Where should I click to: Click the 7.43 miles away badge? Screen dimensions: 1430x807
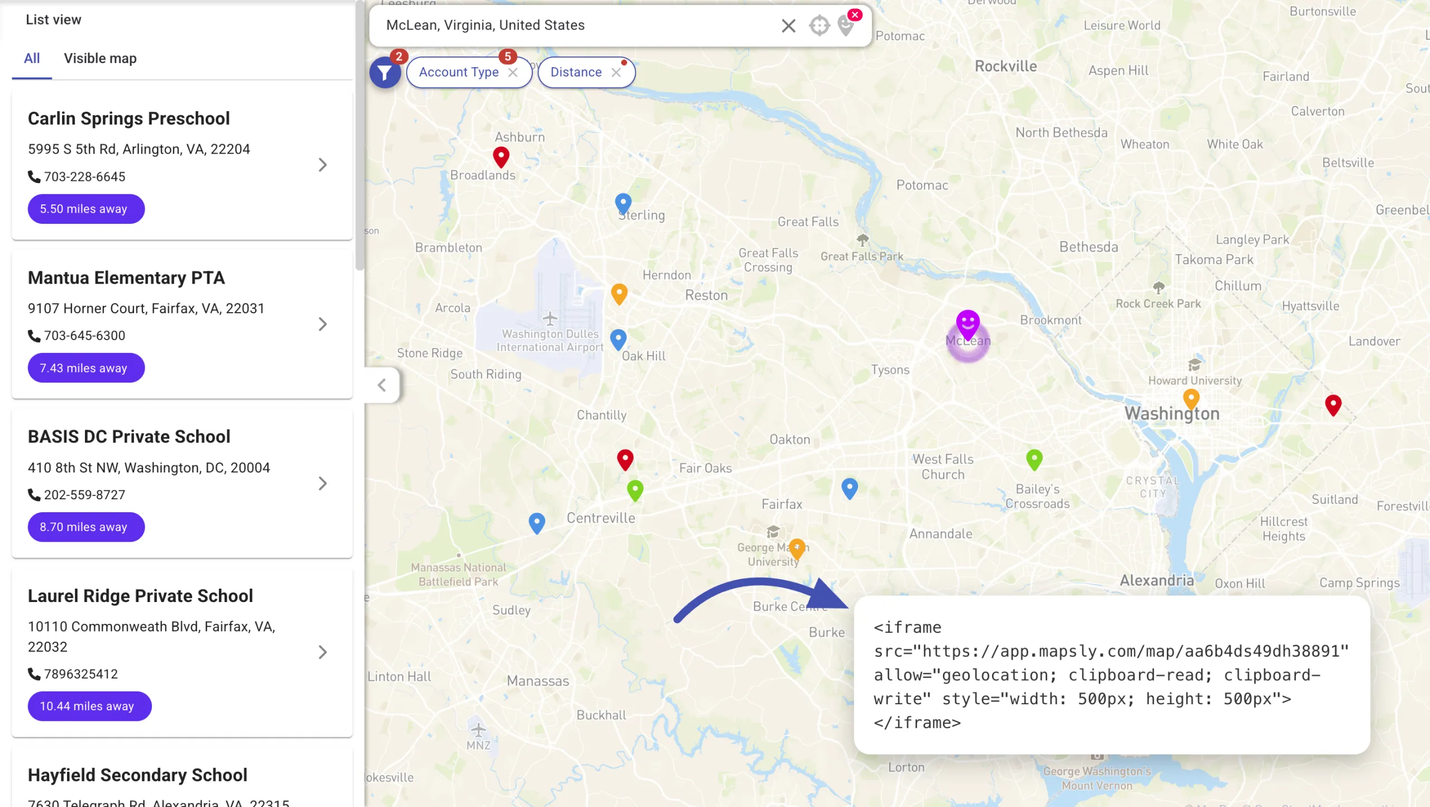pyautogui.click(x=86, y=368)
